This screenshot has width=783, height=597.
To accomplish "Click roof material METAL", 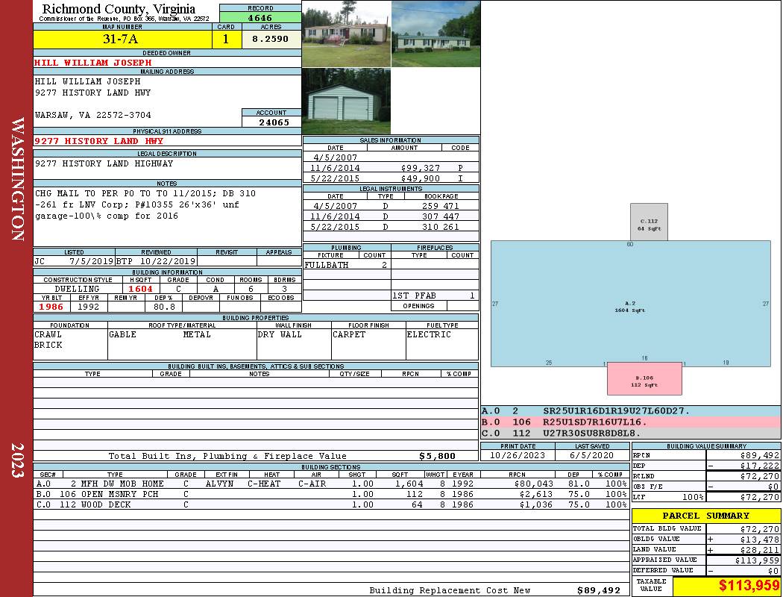I will pyautogui.click(x=197, y=334).
